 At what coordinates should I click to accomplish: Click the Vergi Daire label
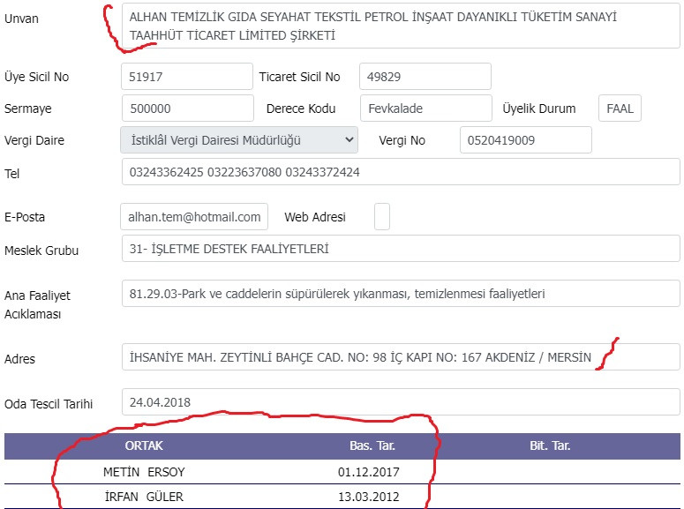coord(34,140)
